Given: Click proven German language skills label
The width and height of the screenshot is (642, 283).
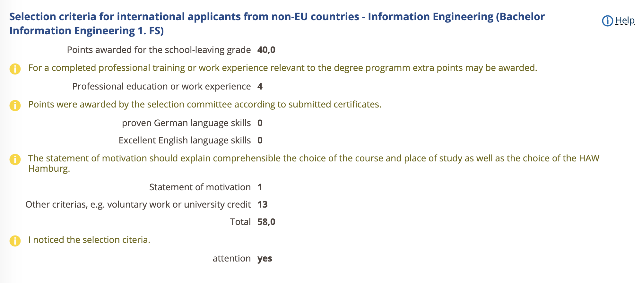Looking at the screenshot, I should click(187, 123).
